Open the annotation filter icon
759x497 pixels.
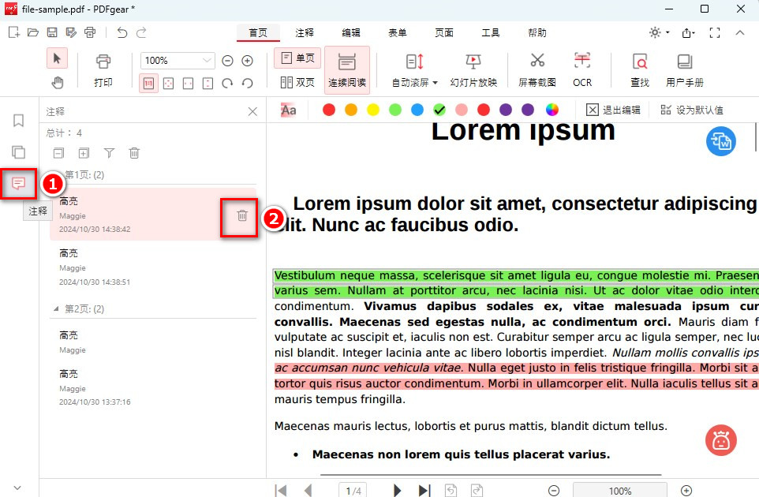click(x=109, y=153)
